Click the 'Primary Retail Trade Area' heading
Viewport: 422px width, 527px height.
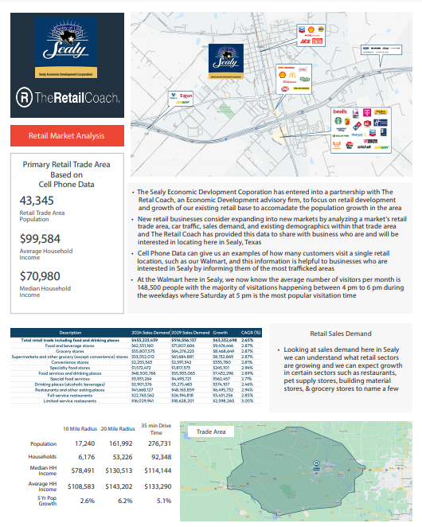(x=66, y=164)
